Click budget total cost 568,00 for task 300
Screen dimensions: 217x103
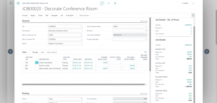(x=105, y=68)
